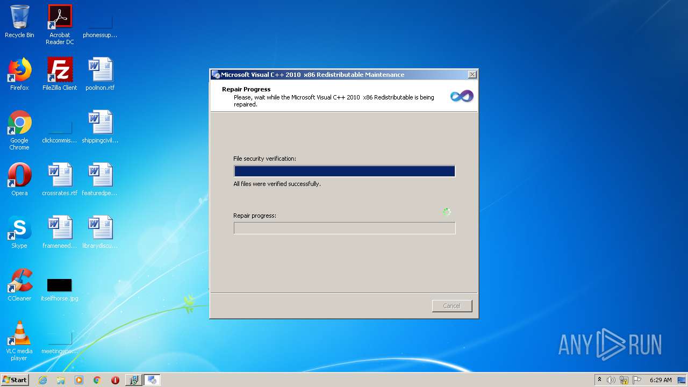The height and width of the screenshot is (387, 688).
Task: Launch FileZilla Client shortcut
Action: [x=60, y=74]
